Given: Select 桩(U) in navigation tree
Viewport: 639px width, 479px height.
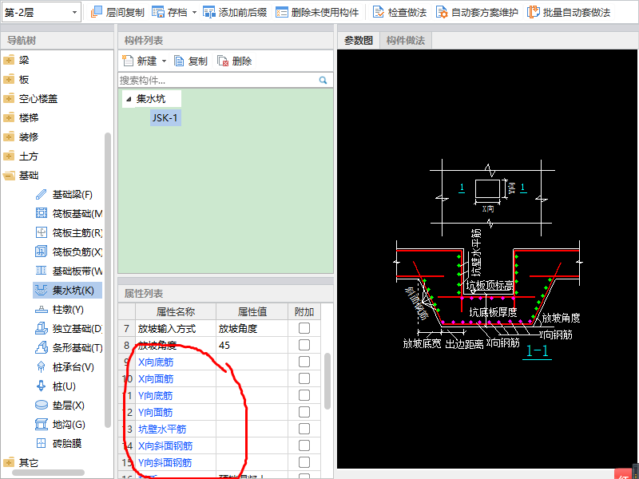Looking at the screenshot, I should [55, 386].
